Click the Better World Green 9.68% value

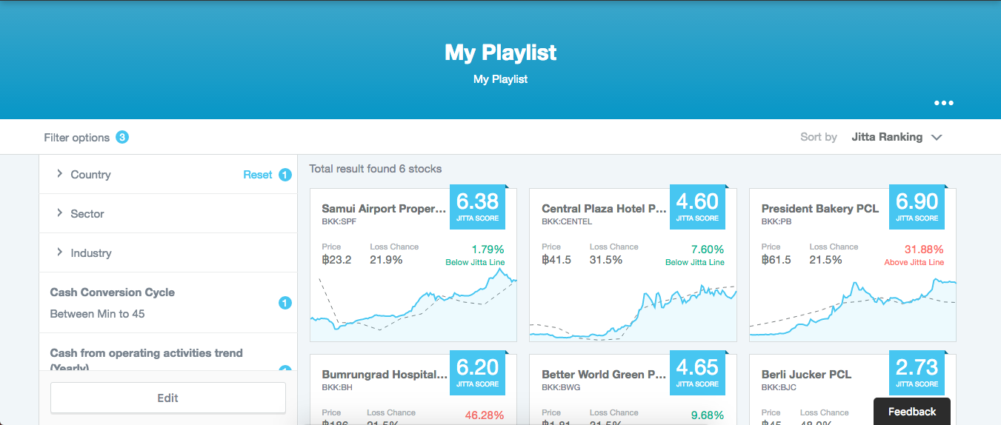click(x=708, y=415)
